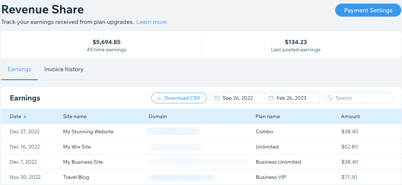Open the Travel Blog earnings row
The image size is (402, 185).
pos(76,177)
